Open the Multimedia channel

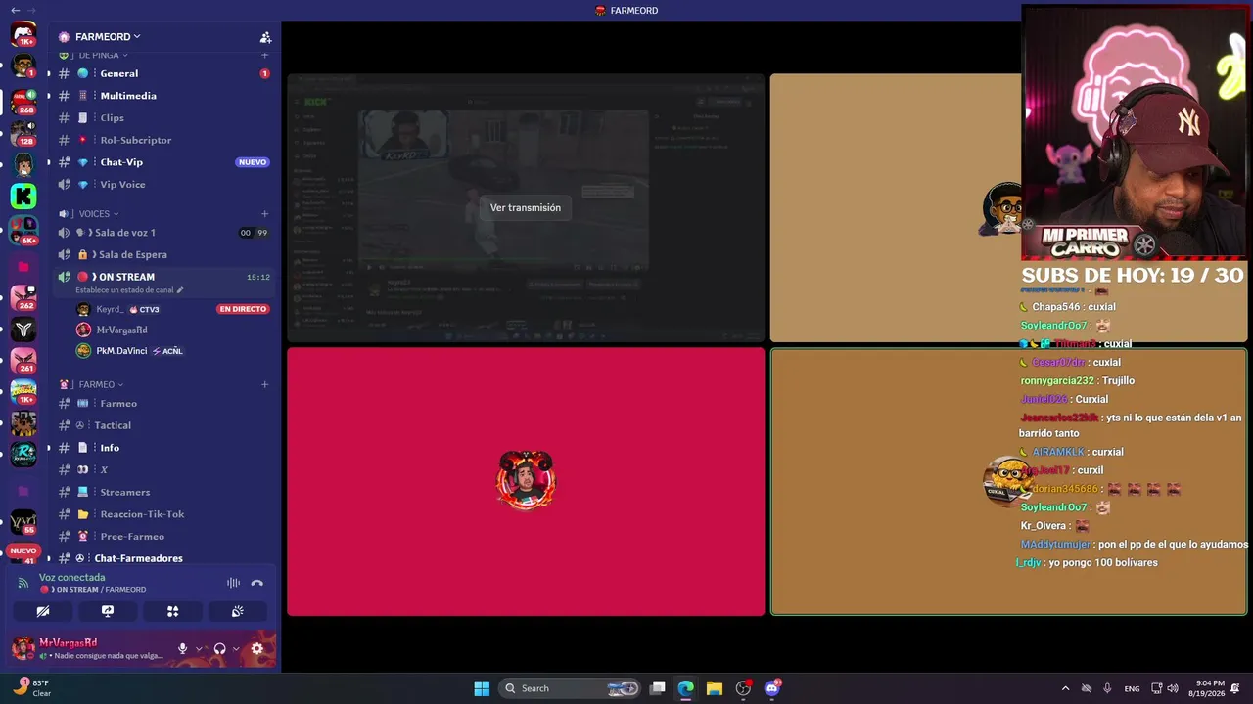pos(162,96)
